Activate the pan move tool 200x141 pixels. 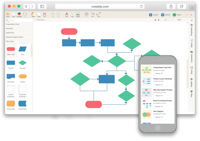[x=158, y=20]
